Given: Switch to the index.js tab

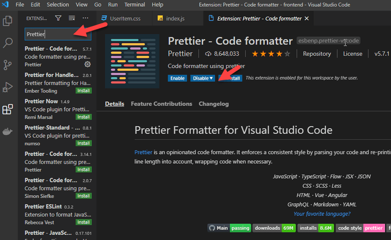Looking at the screenshot, I should point(178,18).
